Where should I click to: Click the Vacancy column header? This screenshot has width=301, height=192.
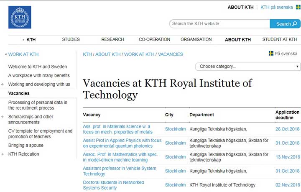tap(92, 115)
